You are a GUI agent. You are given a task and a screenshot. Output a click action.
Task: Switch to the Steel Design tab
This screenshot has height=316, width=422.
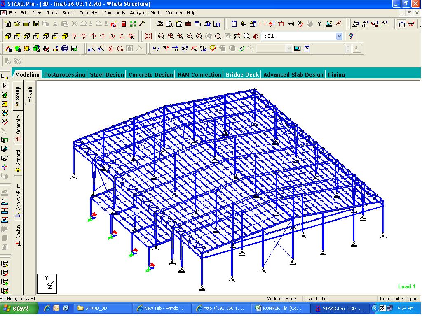[107, 74]
